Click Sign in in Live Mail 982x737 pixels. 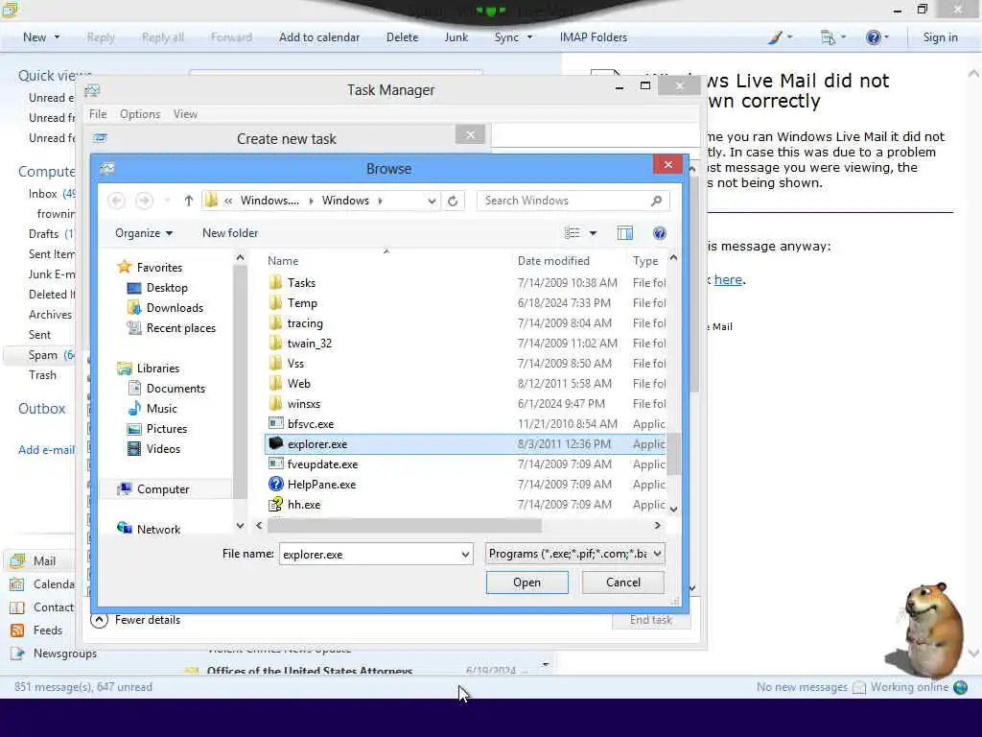pyautogui.click(x=940, y=37)
